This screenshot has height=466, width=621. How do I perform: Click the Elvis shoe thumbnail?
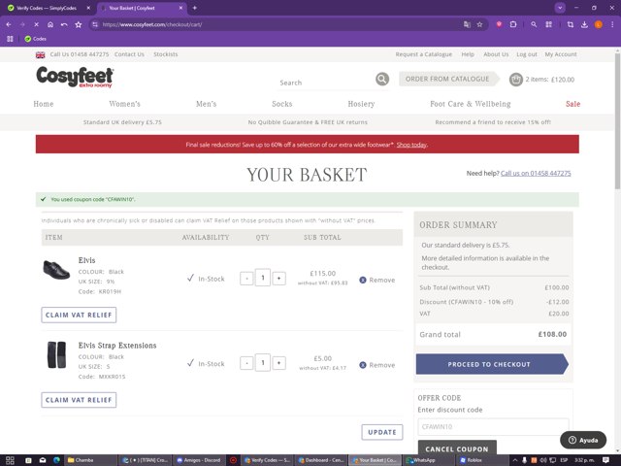pyautogui.click(x=56, y=270)
